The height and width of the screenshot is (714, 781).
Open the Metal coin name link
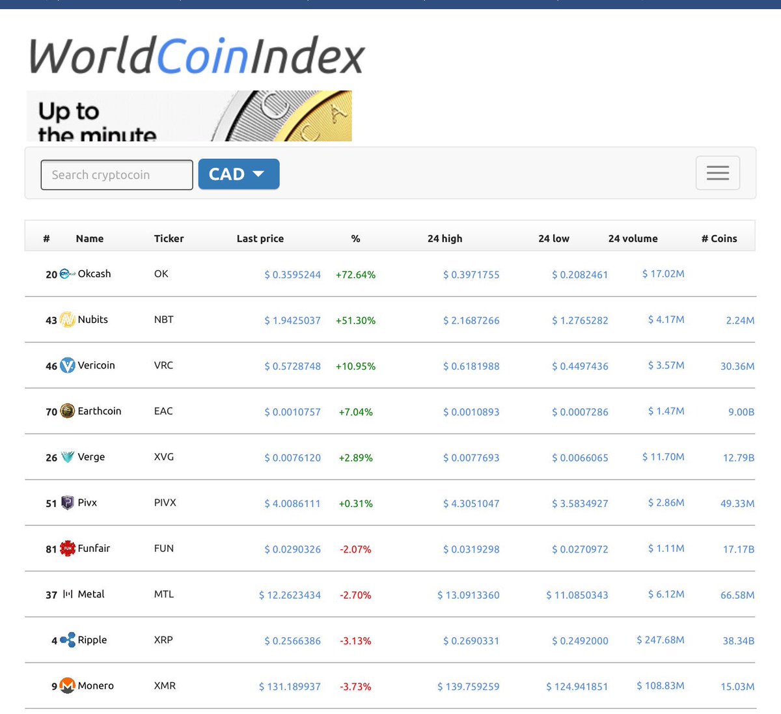point(91,594)
